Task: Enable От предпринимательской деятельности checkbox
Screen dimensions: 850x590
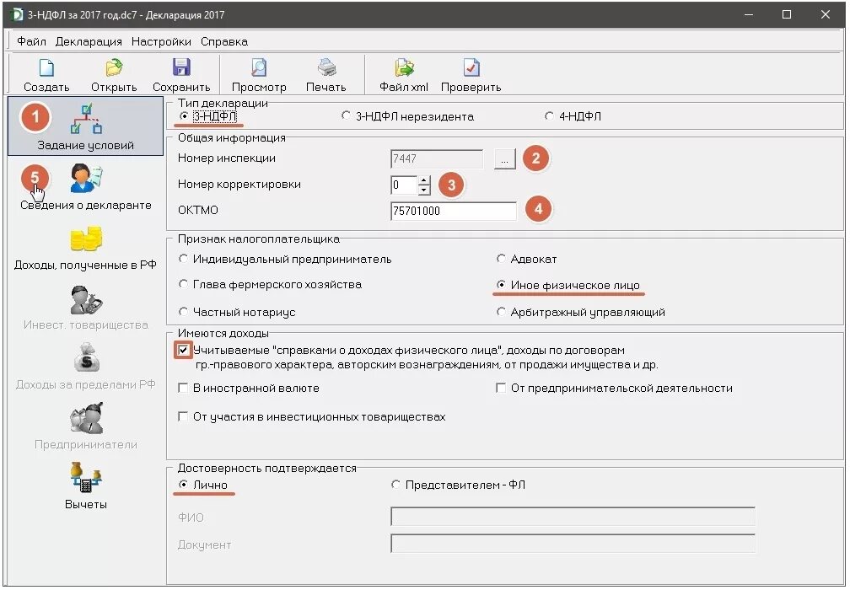Action: [501, 388]
